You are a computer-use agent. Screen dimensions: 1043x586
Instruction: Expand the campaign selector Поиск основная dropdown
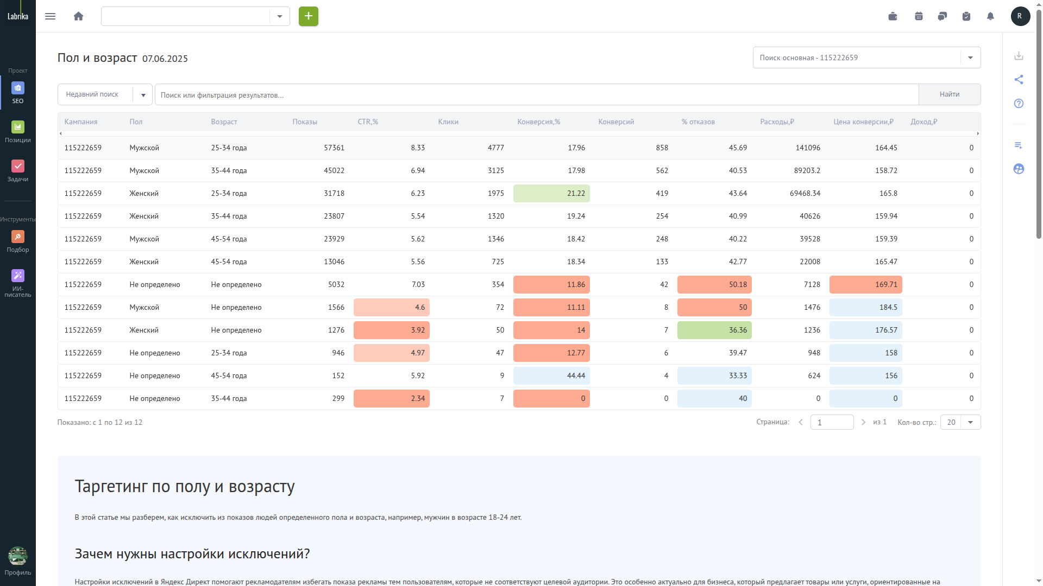tap(970, 58)
